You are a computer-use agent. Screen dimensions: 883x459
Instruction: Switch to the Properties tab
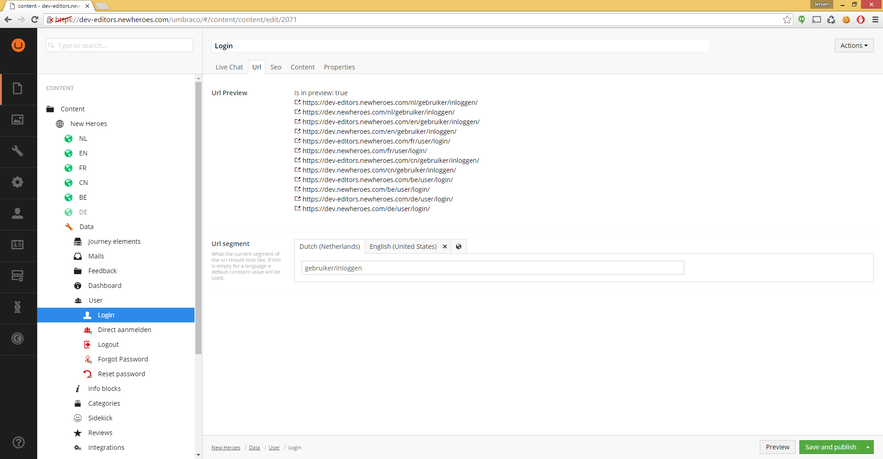pyautogui.click(x=339, y=67)
